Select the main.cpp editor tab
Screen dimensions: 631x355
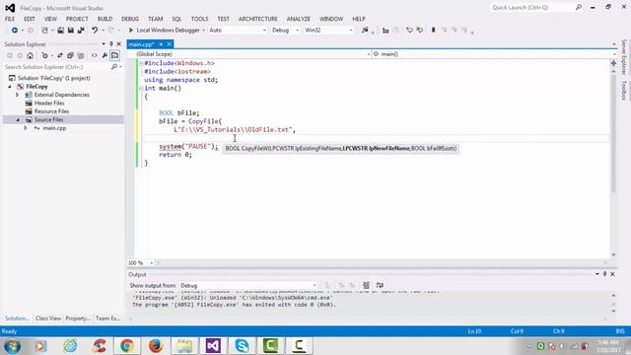click(x=141, y=44)
